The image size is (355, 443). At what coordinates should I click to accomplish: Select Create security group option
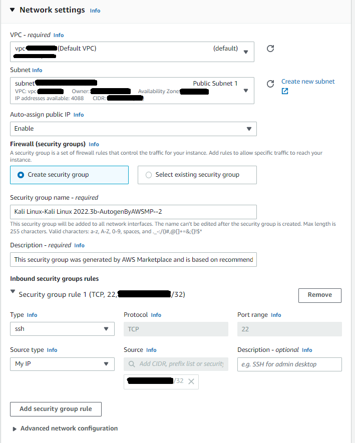tap(21, 175)
